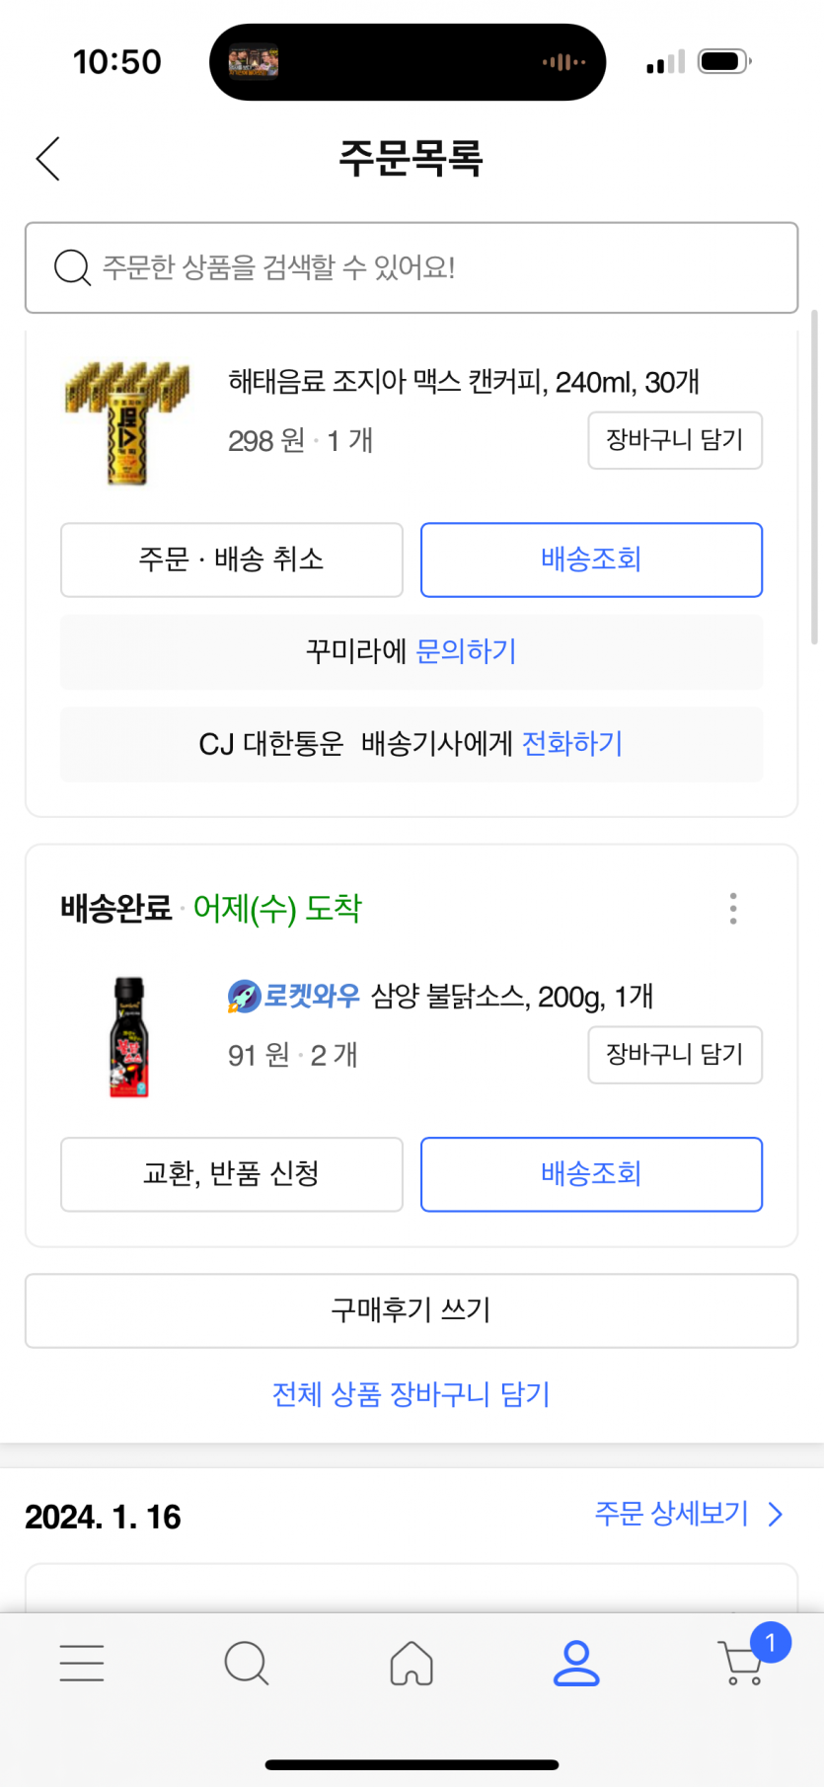Tap the search magnifier in order search box
Image resolution: width=824 pixels, height=1787 pixels.
(72, 267)
